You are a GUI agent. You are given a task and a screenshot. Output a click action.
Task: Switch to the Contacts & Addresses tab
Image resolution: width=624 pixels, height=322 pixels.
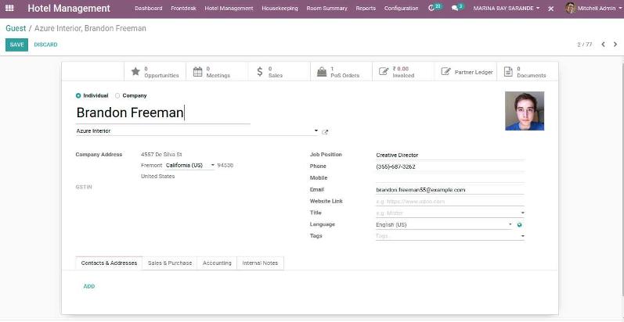(109, 263)
